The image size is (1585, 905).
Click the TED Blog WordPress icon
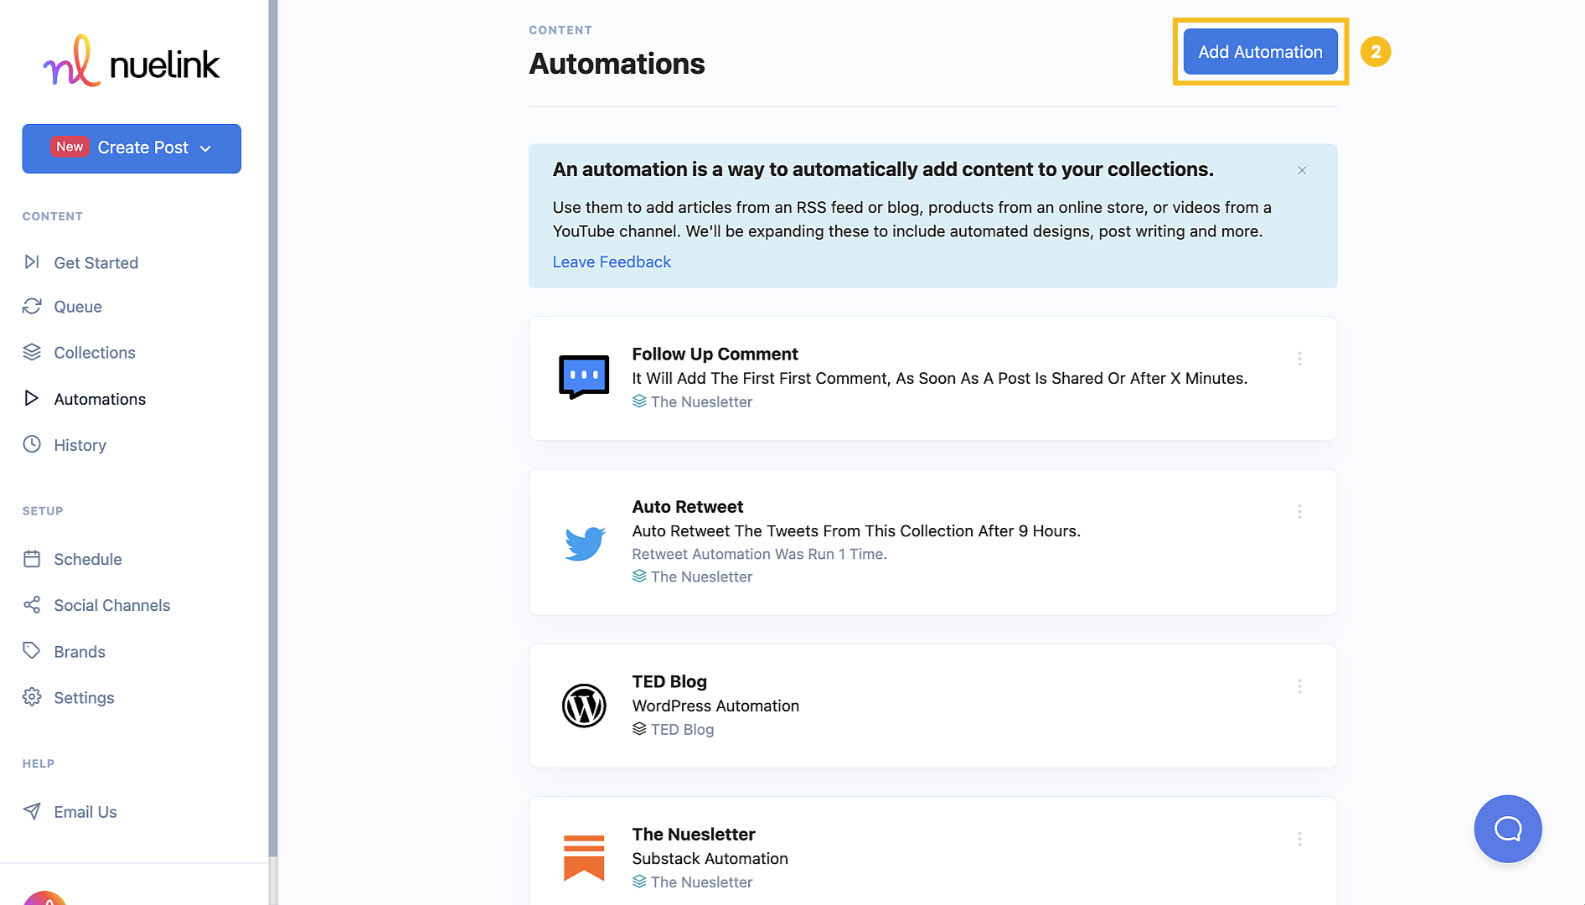[x=584, y=706]
